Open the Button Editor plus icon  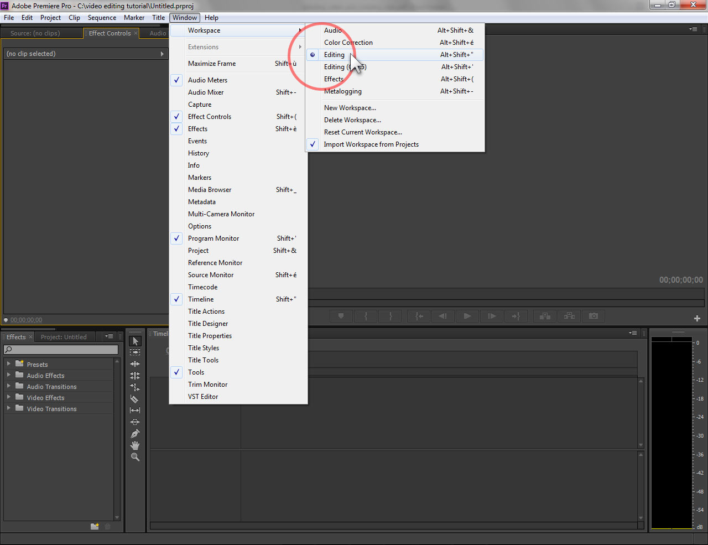(x=697, y=318)
